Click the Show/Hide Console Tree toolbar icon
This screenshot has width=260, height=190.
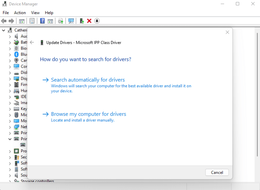point(22,21)
